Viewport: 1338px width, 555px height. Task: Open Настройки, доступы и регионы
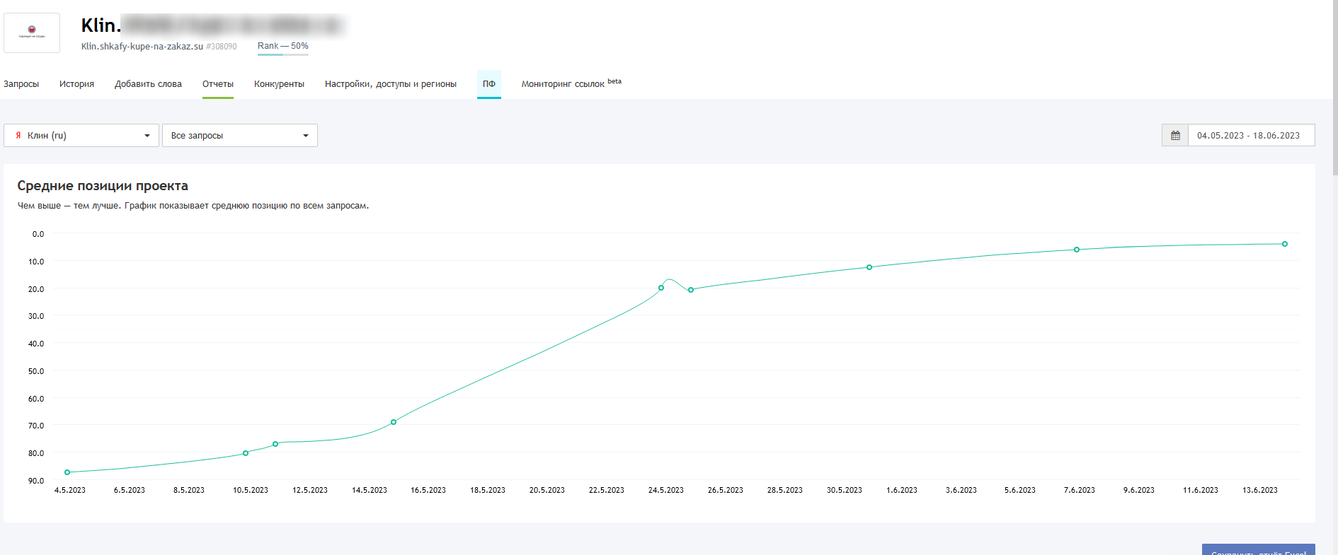[x=390, y=84]
